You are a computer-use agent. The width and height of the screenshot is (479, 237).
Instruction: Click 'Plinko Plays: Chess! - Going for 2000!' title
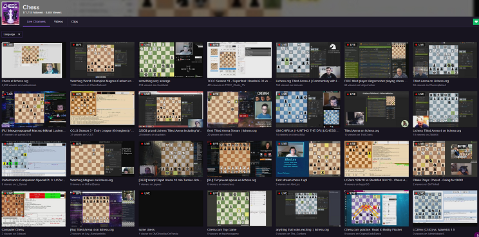[x=438, y=180]
